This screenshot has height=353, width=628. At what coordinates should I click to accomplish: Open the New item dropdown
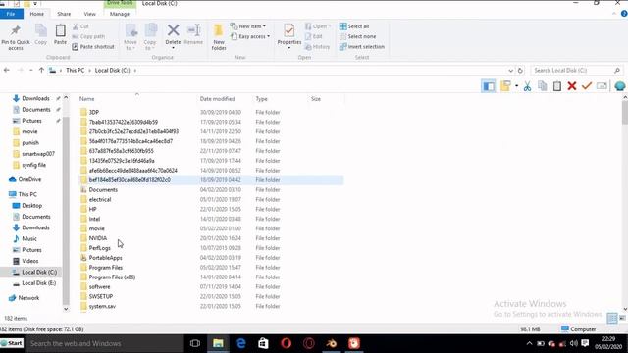click(248, 26)
